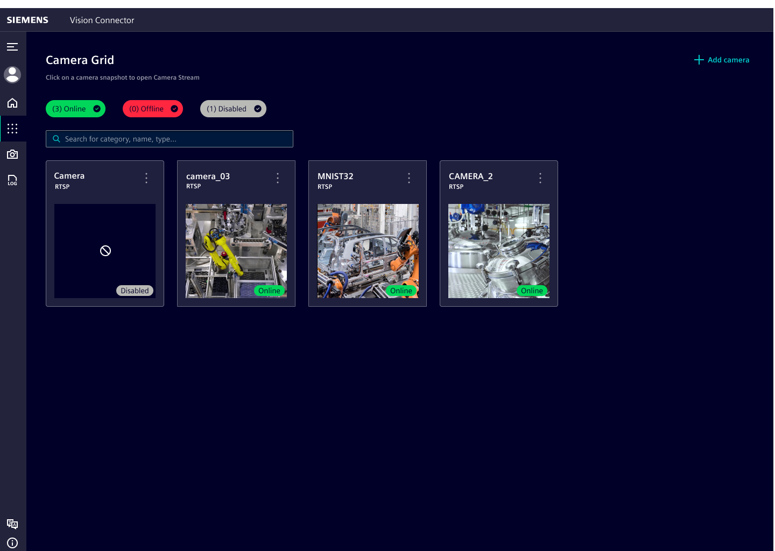The image size is (775, 551).
Task: Click the disabled symbol in Camera card
Action: (105, 251)
